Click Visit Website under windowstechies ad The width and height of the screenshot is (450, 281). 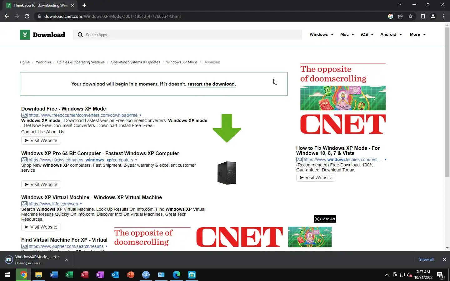coord(316,178)
